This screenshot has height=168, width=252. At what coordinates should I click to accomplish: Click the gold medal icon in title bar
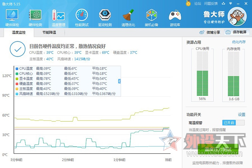pos(188,3)
